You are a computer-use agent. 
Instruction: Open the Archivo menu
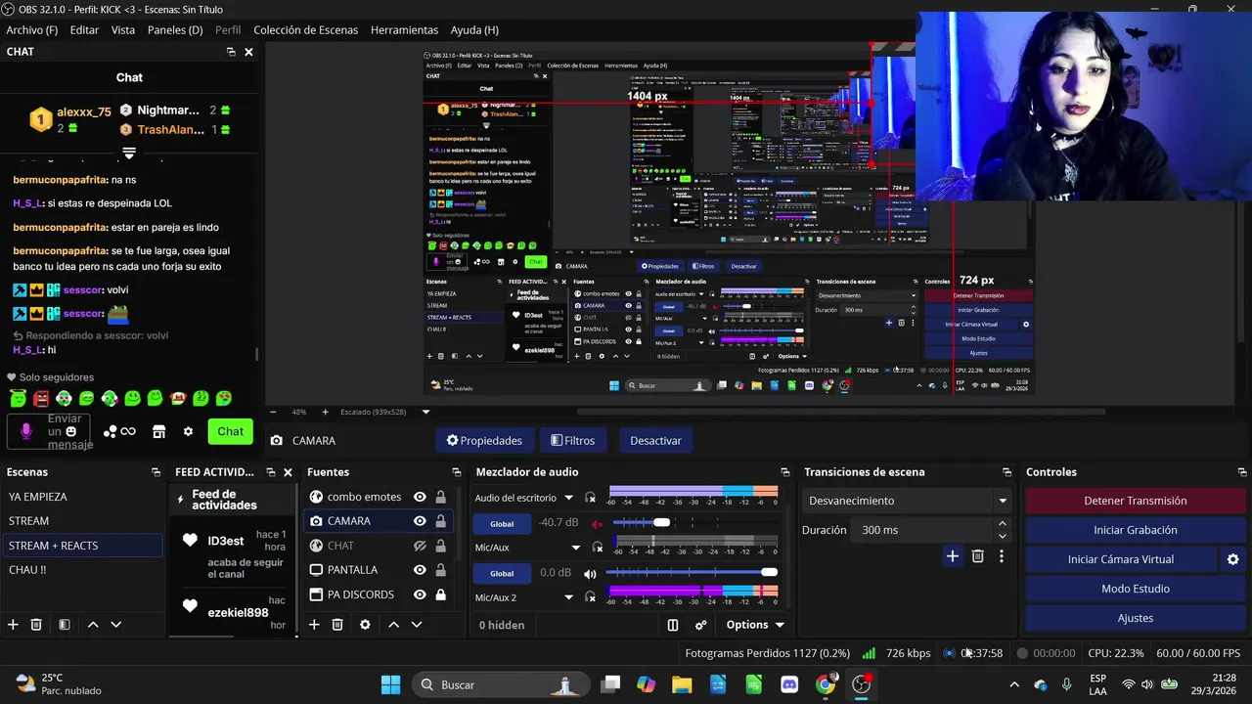click(32, 30)
